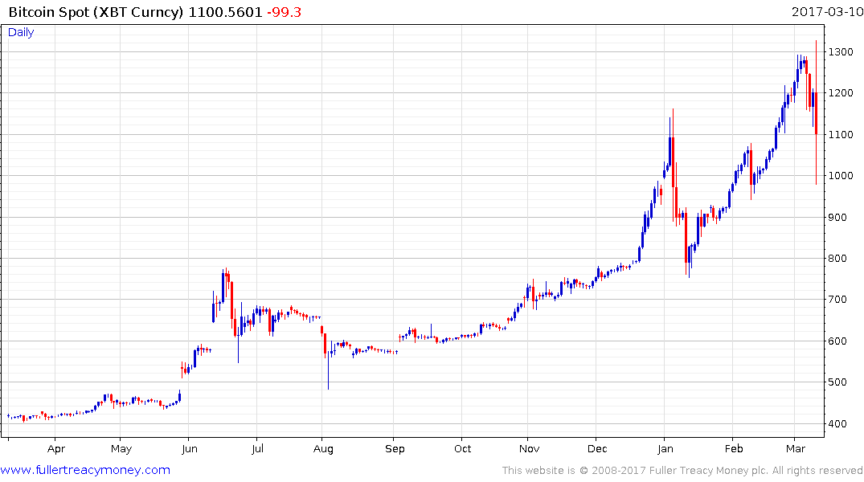
Task: Click the Oct month axis label
Action: (x=463, y=449)
